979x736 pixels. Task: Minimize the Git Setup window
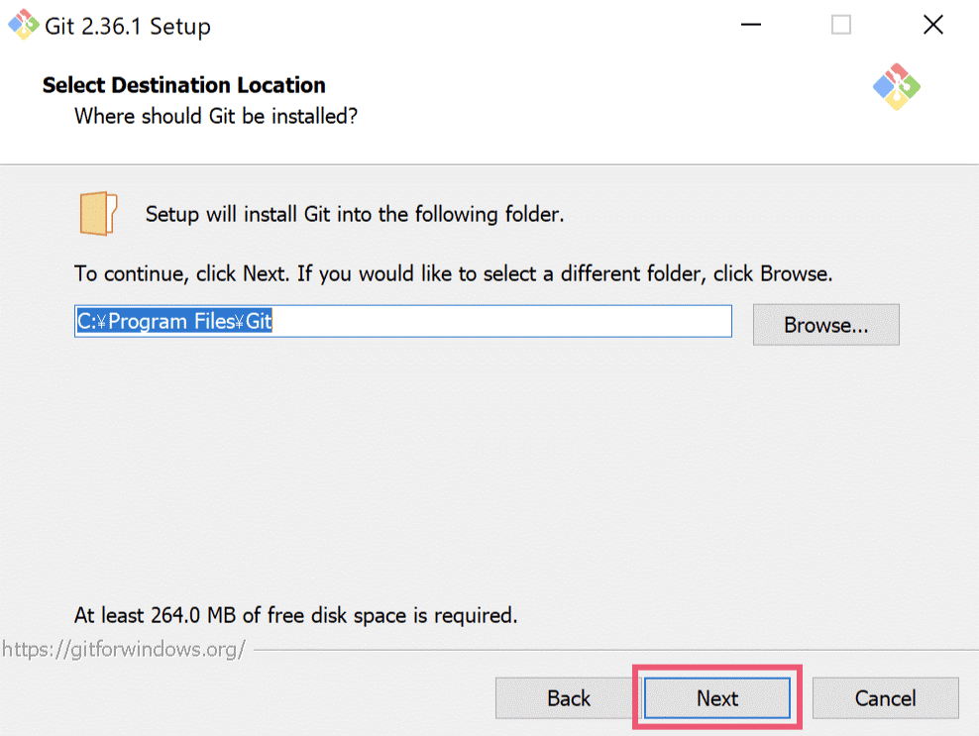pos(750,25)
